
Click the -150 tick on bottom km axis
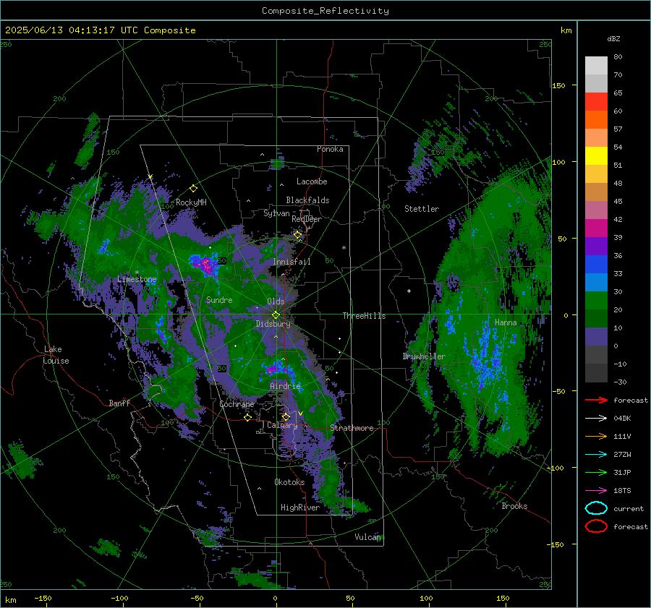coord(43,599)
